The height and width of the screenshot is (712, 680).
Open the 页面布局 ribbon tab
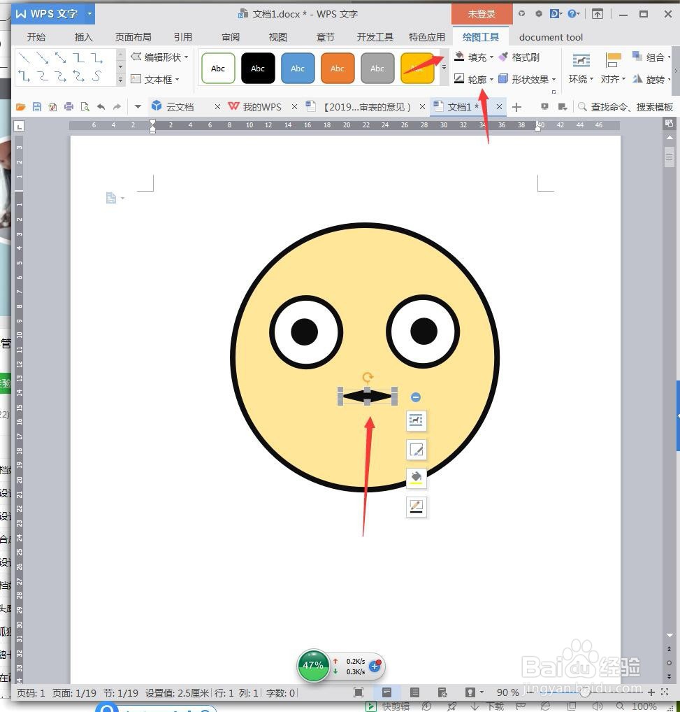click(x=133, y=37)
